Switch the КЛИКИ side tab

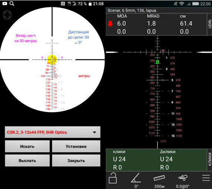tap(209, 160)
